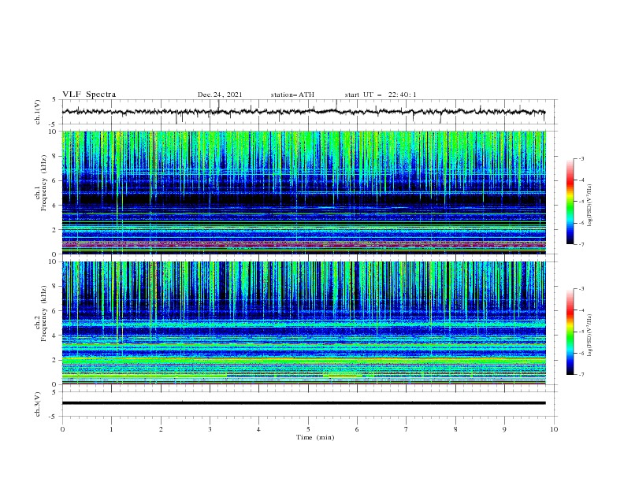
Task: Click the "-7" tick on ch.2 colorbar
Action: pyautogui.click(x=581, y=375)
